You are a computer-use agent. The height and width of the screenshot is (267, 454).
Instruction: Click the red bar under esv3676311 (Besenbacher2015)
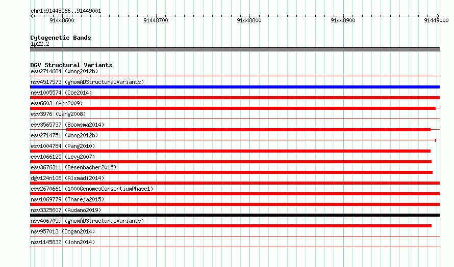coord(232,172)
